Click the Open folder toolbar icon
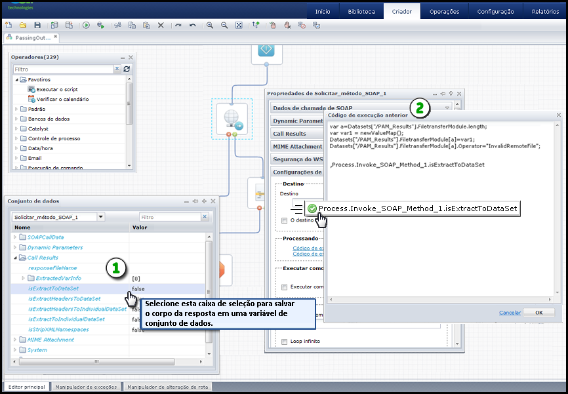The height and width of the screenshot is (394, 568). (22, 25)
